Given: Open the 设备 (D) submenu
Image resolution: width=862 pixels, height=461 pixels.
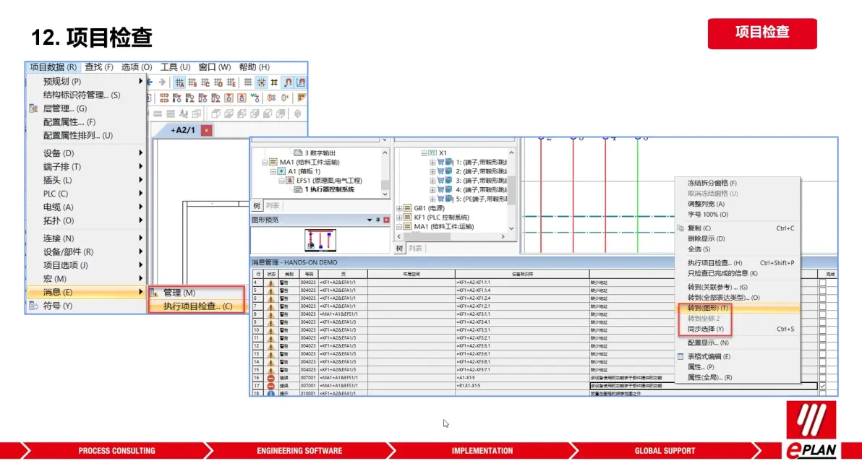Looking at the screenshot, I should 86,153.
